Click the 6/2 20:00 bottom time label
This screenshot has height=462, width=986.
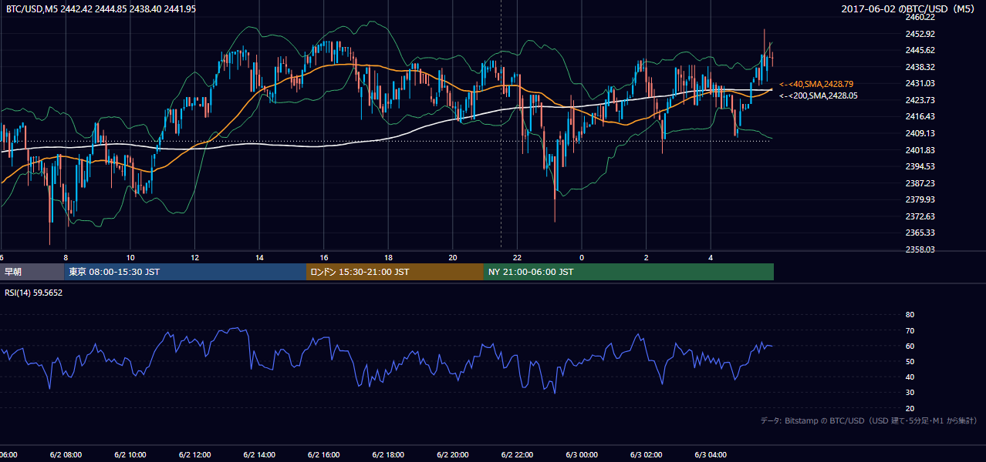pos(453,455)
